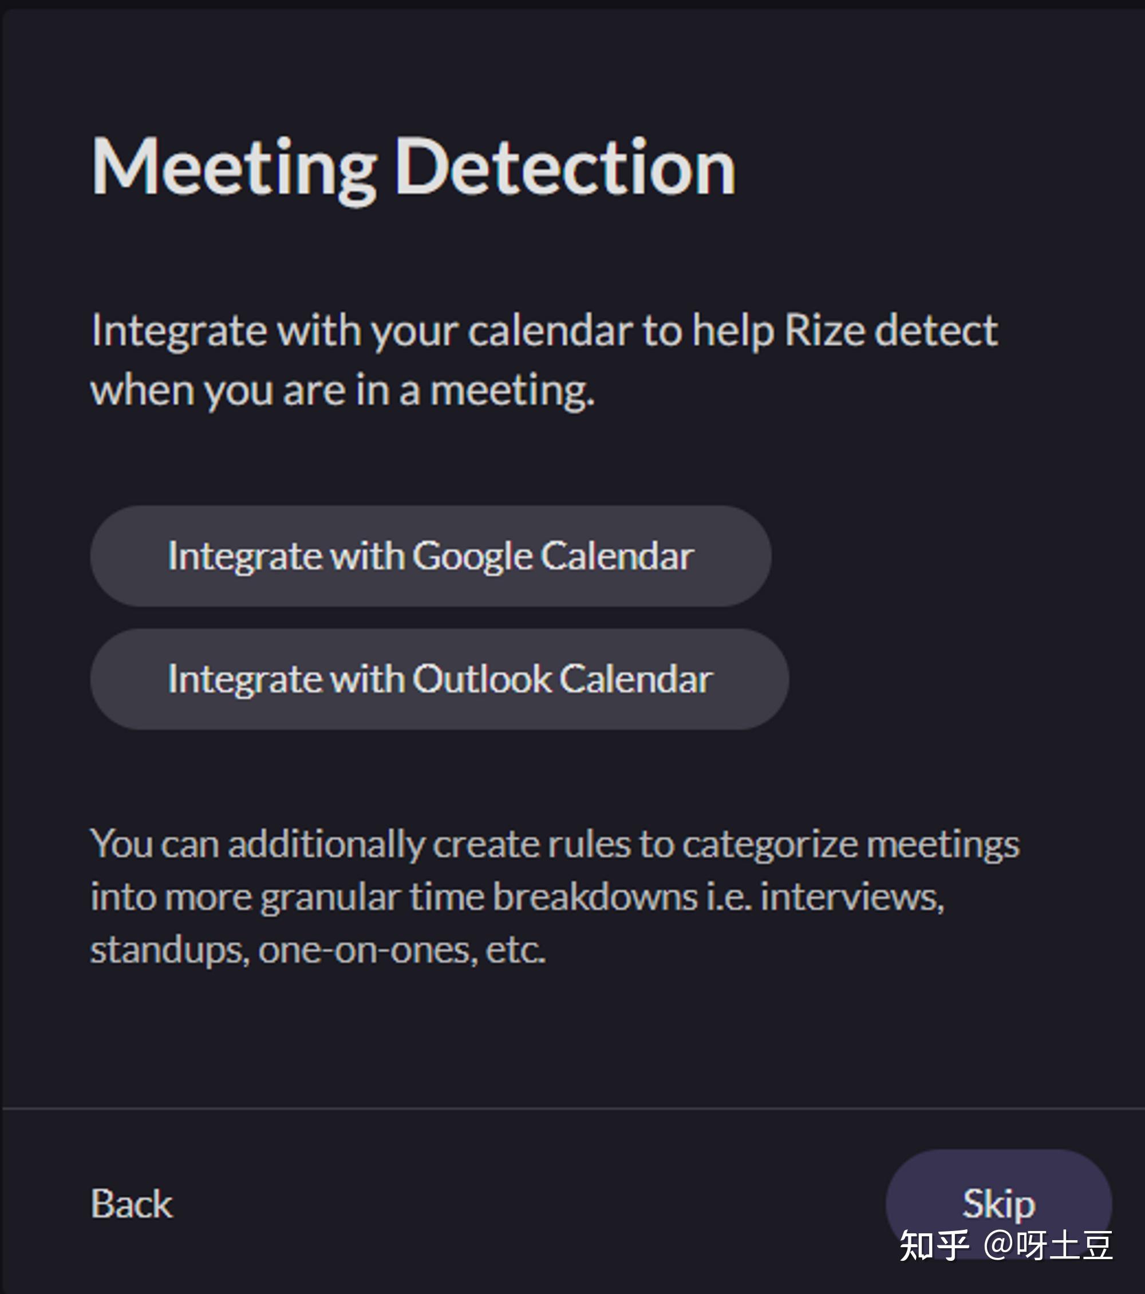Click the words "granular time breakdowns"
The width and height of the screenshot is (1145, 1294).
[x=479, y=897]
